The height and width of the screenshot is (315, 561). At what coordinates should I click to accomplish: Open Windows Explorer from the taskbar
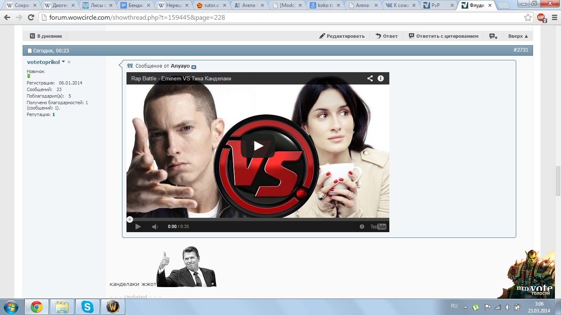62,307
